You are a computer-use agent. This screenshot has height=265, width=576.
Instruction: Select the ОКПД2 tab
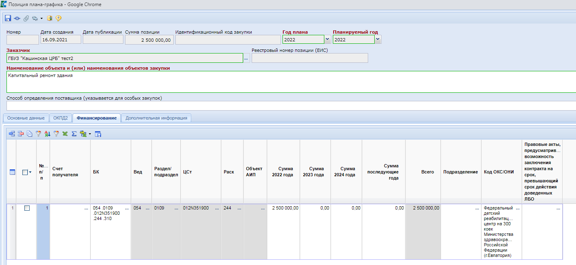[61, 118]
